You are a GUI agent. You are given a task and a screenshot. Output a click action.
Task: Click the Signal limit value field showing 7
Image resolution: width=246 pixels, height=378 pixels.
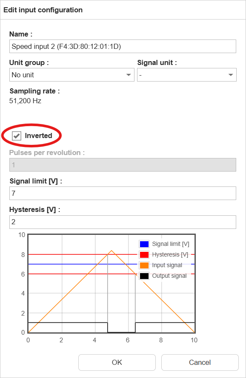click(123, 193)
